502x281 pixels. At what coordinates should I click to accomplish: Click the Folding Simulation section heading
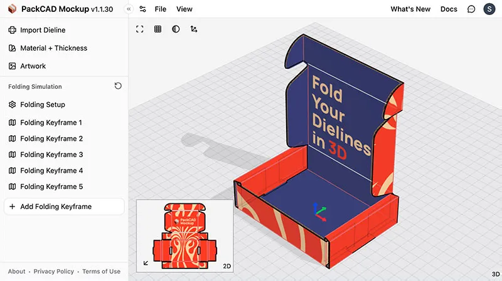[35, 86]
